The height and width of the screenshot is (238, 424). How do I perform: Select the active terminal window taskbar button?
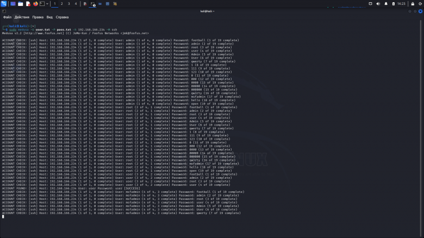92,4
